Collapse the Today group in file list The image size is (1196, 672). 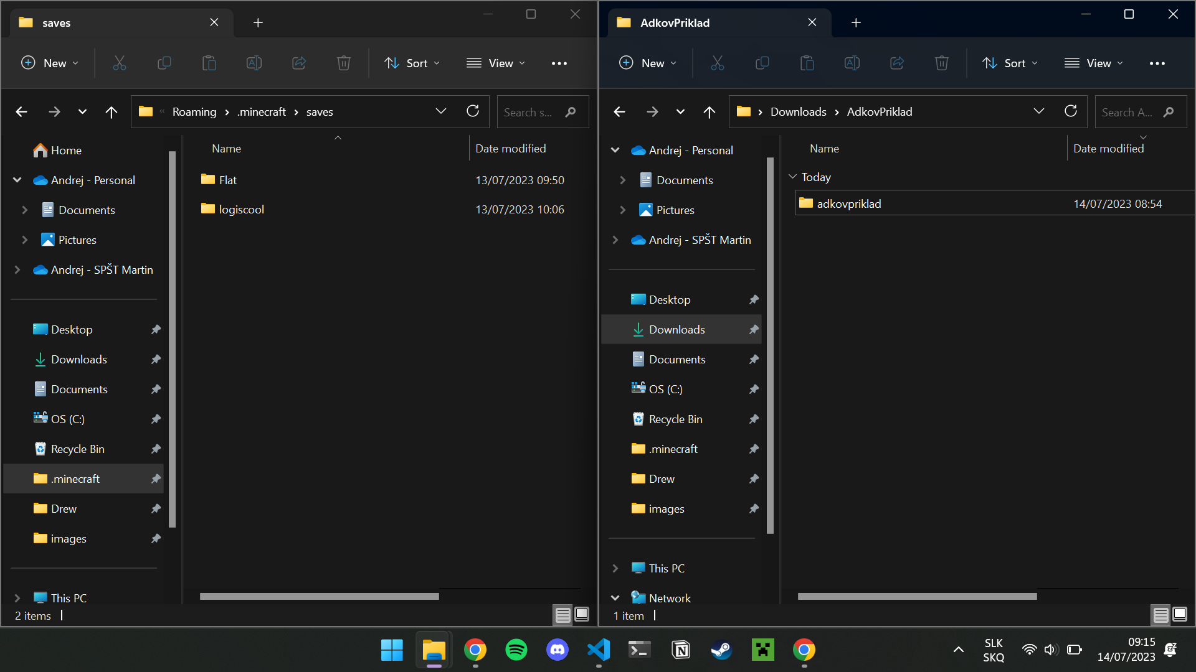pyautogui.click(x=792, y=177)
